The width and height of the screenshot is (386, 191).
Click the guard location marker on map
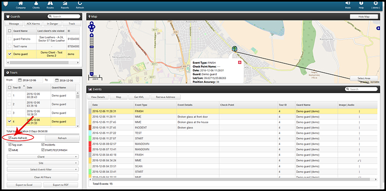click(x=235, y=48)
